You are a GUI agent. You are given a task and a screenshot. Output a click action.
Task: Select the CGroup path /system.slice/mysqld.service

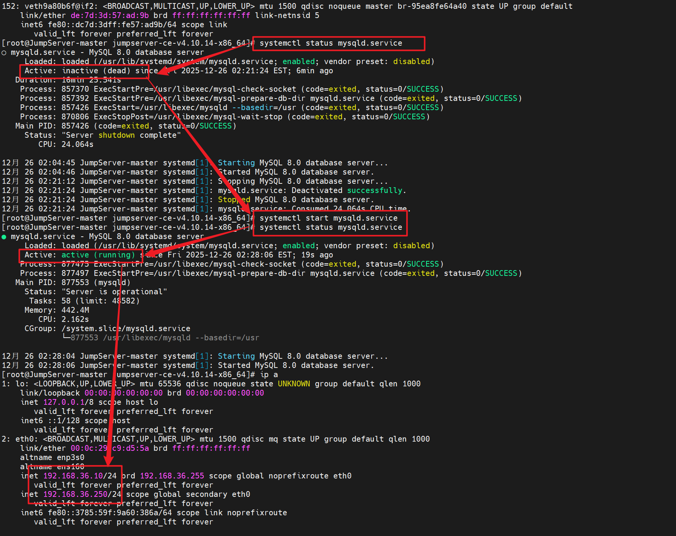point(126,328)
